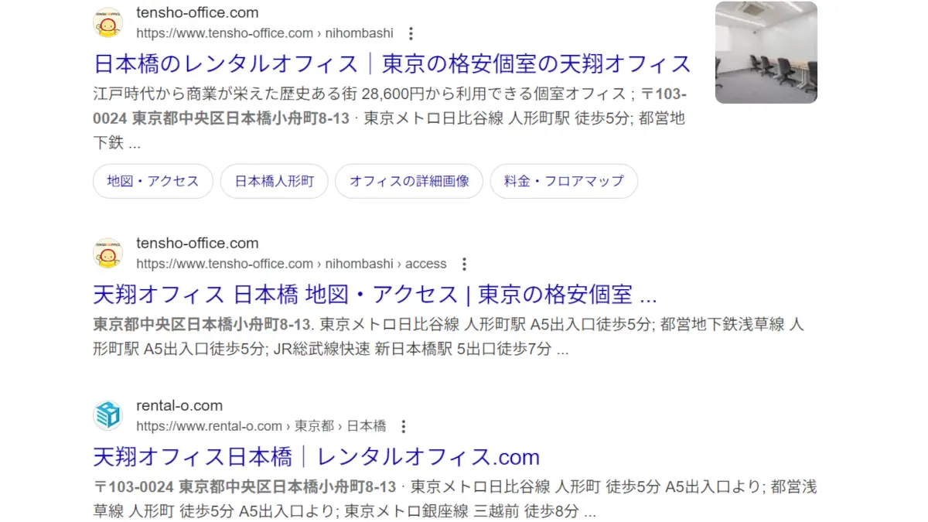This screenshot has width=928, height=522.
Task: Select the 料金・フロアマップ sitelink chip
Action: [x=564, y=181]
